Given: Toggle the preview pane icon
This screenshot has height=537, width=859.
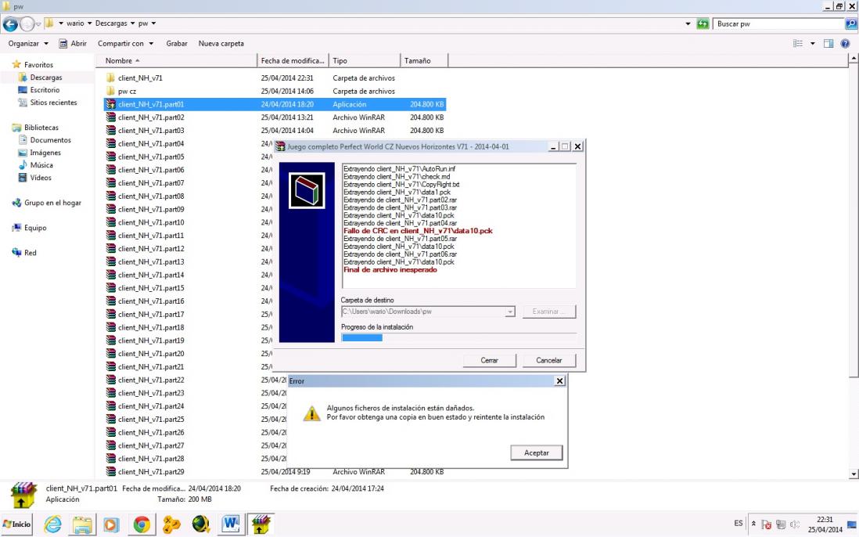Looking at the screenshot, I should [828, 43].
